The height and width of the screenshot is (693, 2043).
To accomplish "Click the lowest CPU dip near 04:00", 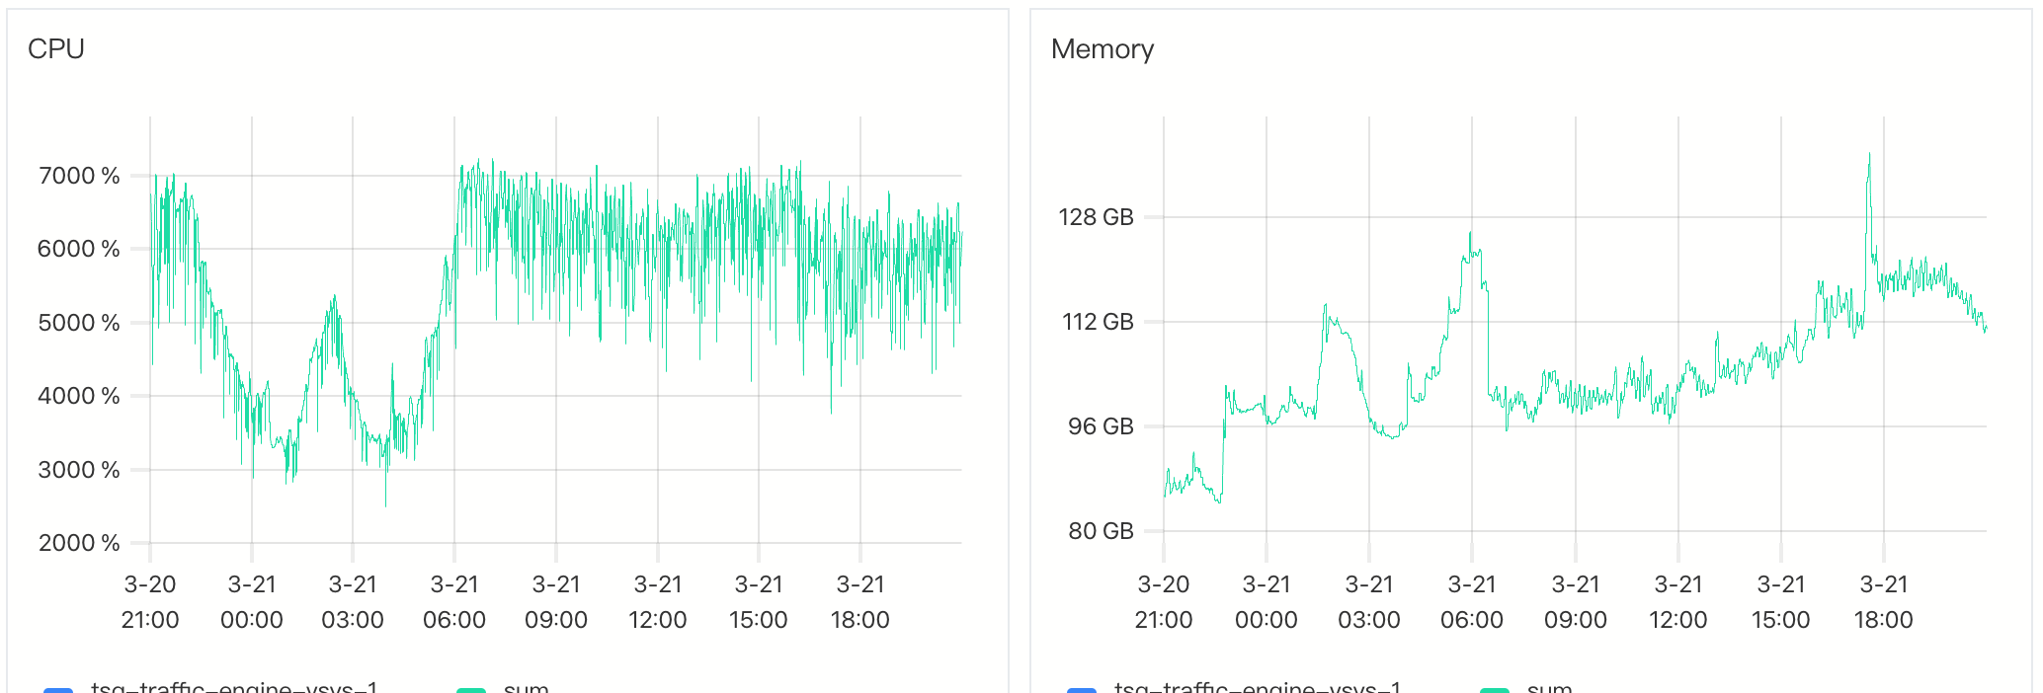I will (385, 504).
